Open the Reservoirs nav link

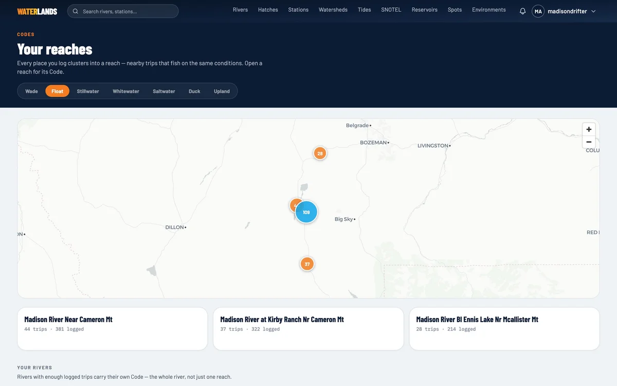click(x=425, y=10)
